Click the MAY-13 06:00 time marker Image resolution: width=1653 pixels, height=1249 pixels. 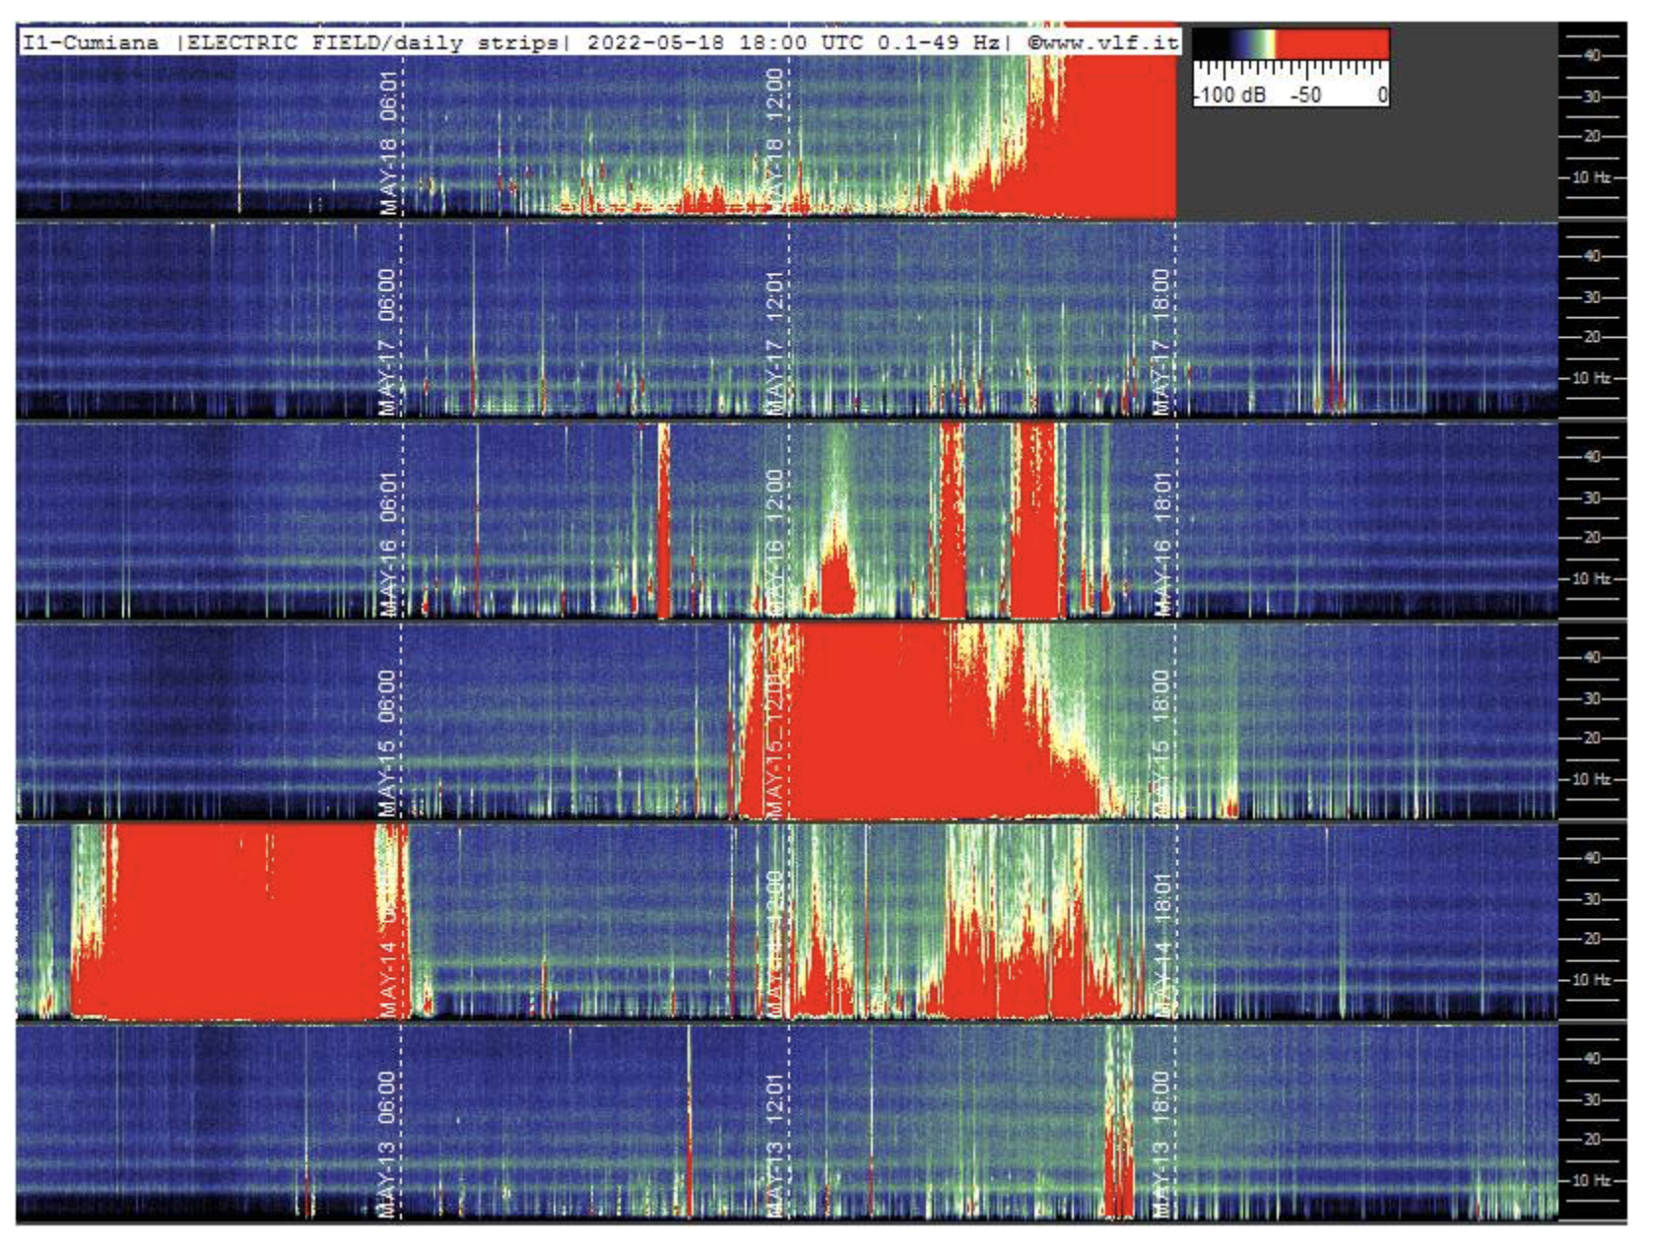click(x=387, y=1145)
